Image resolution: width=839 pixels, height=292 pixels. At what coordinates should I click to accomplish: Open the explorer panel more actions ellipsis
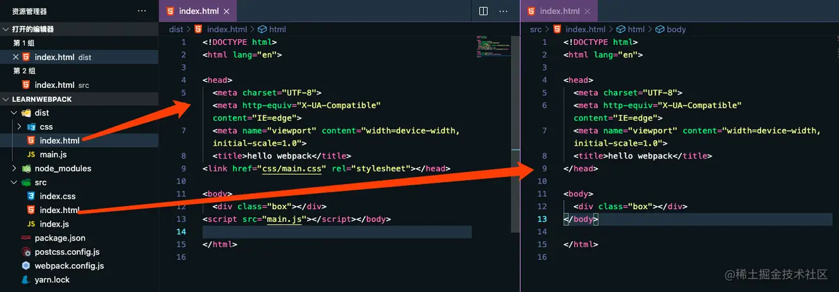click(x=142, y=11)
